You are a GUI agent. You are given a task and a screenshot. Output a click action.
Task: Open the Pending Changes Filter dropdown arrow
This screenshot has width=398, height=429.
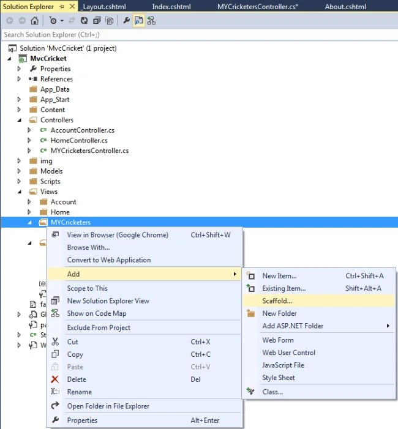pyautogui.click(x=62, y=21)
